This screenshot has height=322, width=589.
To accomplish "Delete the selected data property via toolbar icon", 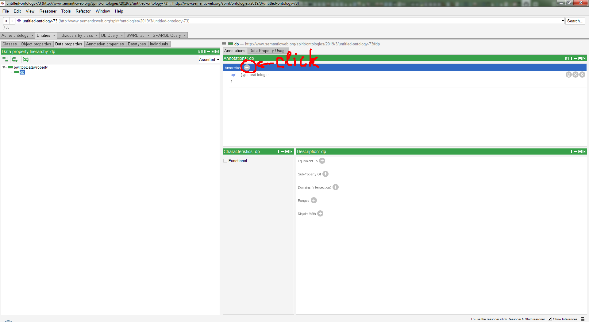I will coord(26,59).
